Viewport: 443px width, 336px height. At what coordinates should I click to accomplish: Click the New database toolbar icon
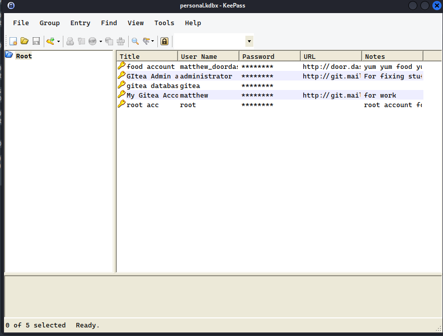[x=13, y=41]
